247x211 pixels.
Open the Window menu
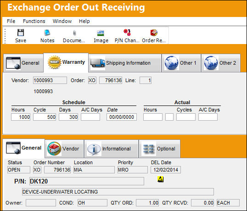(62, 21)
